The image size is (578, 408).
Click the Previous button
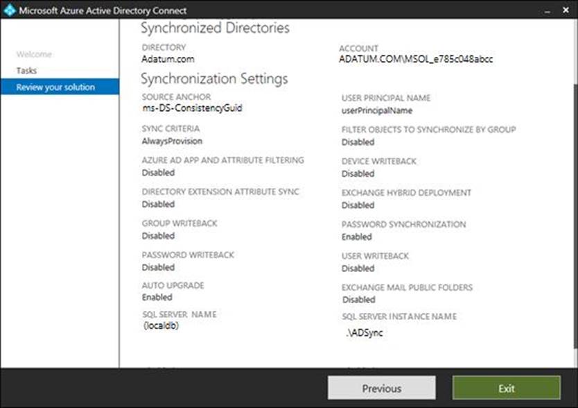click(381, 389)
